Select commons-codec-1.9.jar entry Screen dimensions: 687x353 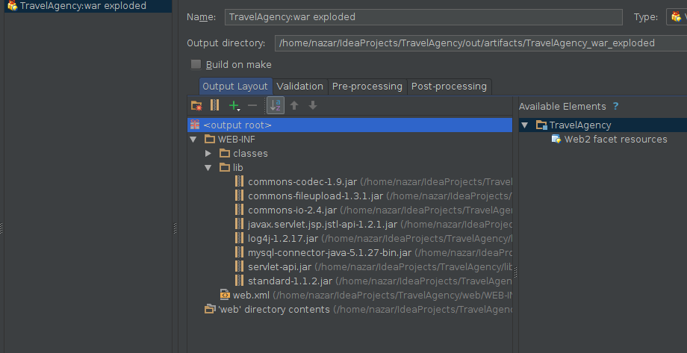pos(302,182)
